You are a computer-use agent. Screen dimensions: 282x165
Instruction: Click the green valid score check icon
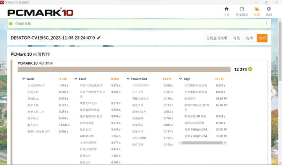(x=10, y=24)
